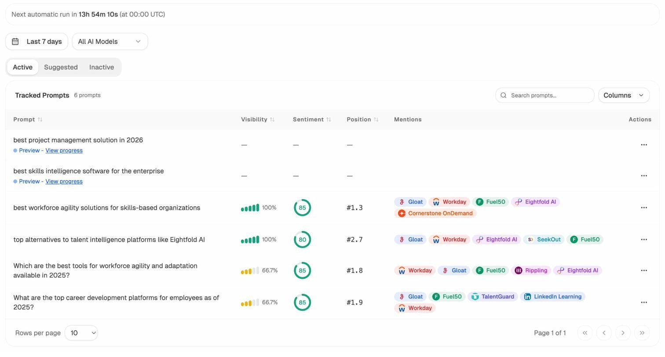
Task: Open Rows per page selector
Action: tap(81, 333)
